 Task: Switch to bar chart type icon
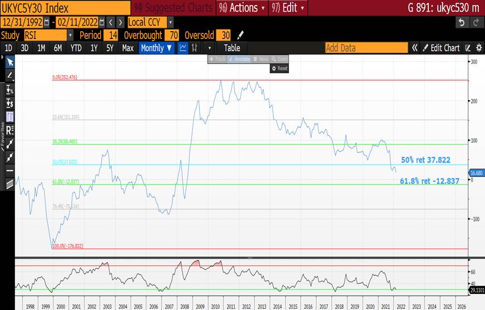coord(194,48)
